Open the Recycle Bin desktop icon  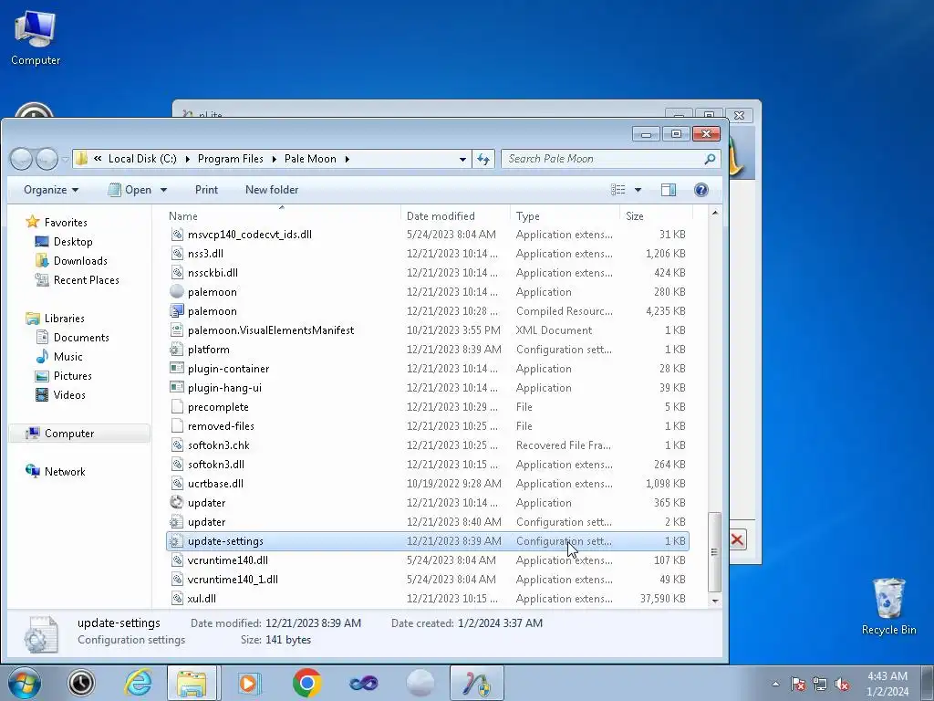pos(888,606)
